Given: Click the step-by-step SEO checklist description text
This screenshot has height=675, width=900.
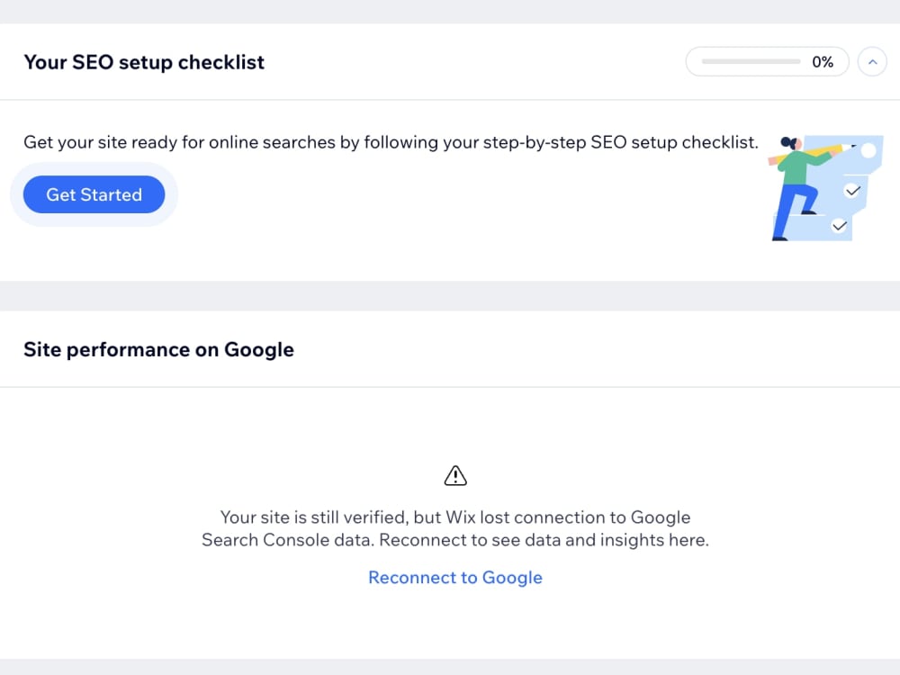Looking at the screenshot, I should [391, 142].
